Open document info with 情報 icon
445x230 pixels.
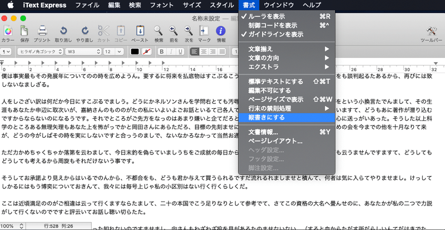(221, 31)
